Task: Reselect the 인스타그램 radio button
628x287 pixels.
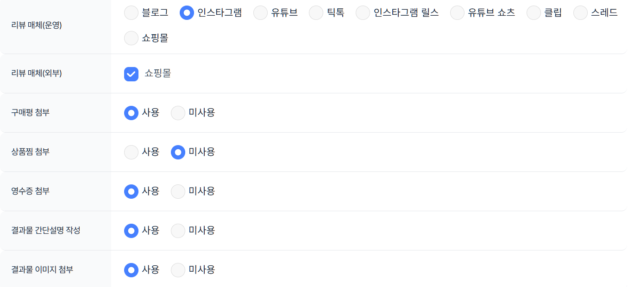Action: point(187,12)
